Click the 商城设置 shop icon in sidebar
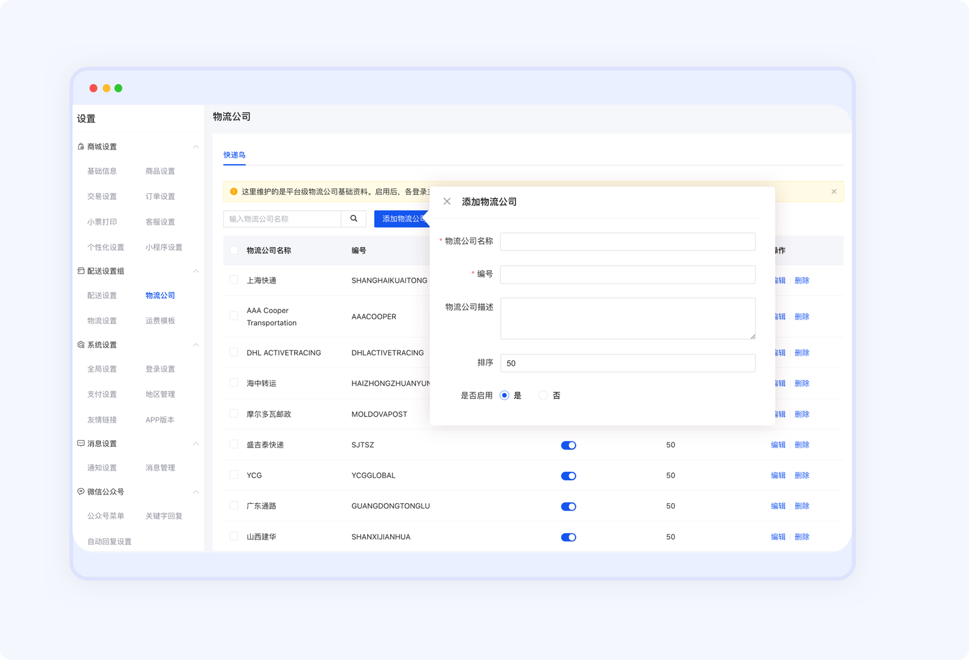The height and width of the screenshot is (660, 969). [x=81, y=147]
